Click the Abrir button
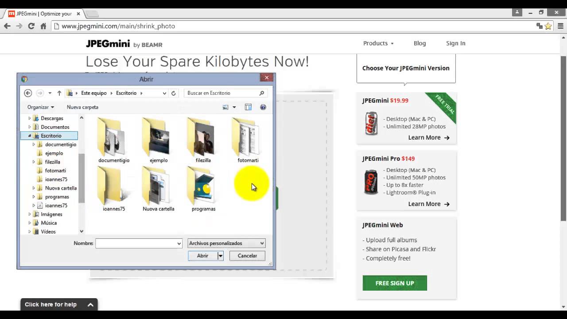 point(202,256)
